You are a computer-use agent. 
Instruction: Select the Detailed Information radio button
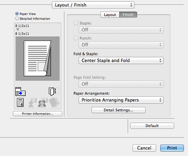click(x=17, y=19)
